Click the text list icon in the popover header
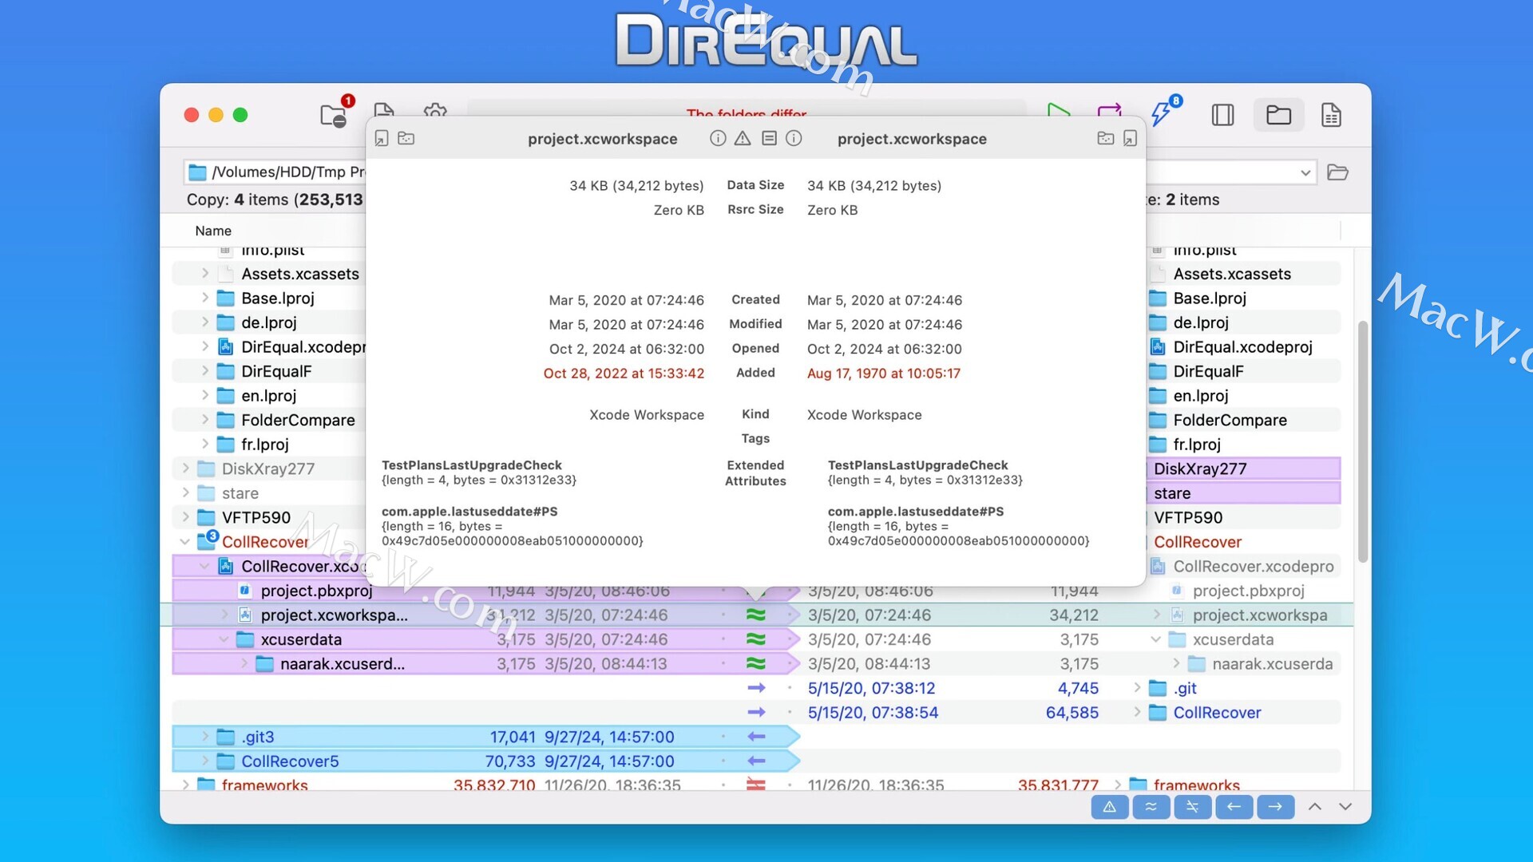This screenshot has width=1533, height=862. tap(769, 138)
